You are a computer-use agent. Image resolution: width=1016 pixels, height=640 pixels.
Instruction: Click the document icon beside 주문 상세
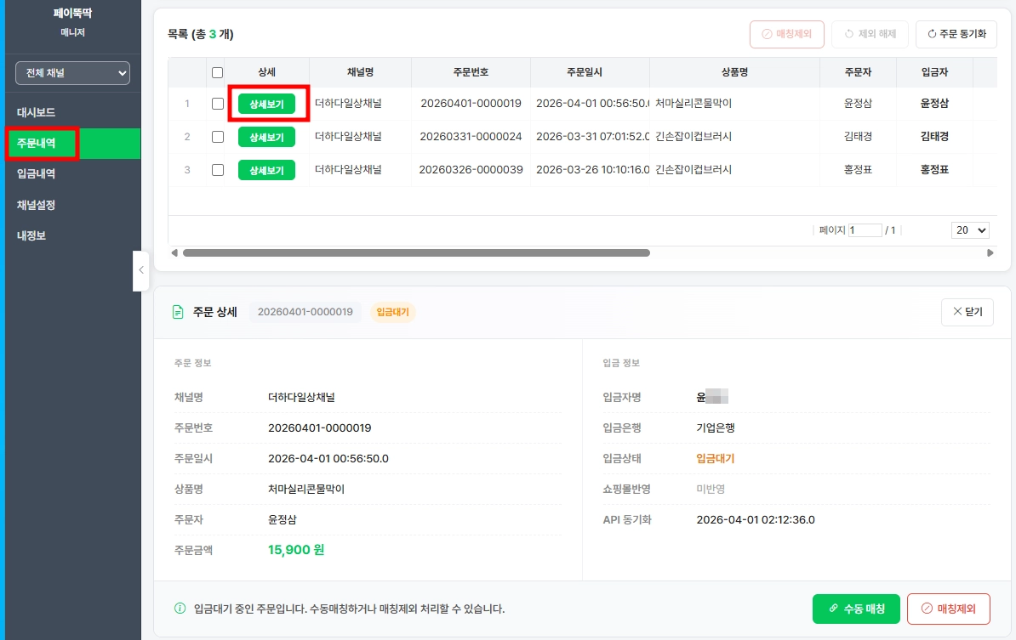[178, 312]
